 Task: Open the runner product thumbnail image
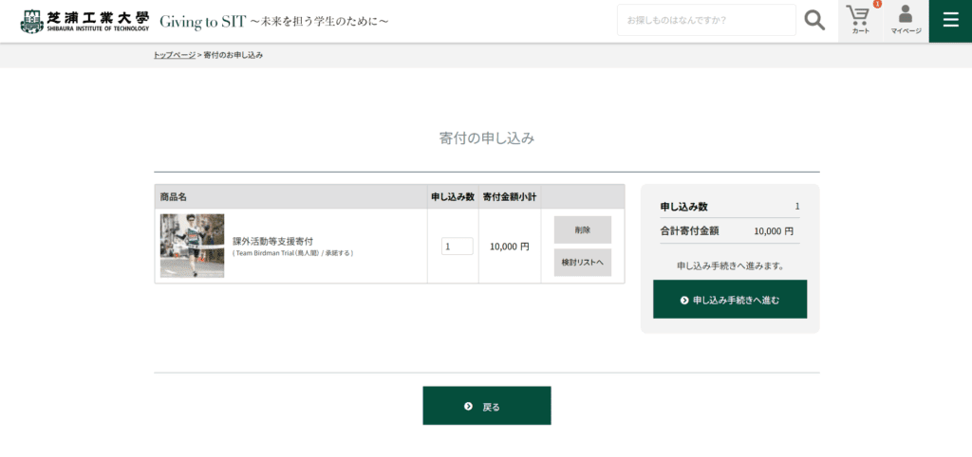pyautogui.click(x=193, y=246)
